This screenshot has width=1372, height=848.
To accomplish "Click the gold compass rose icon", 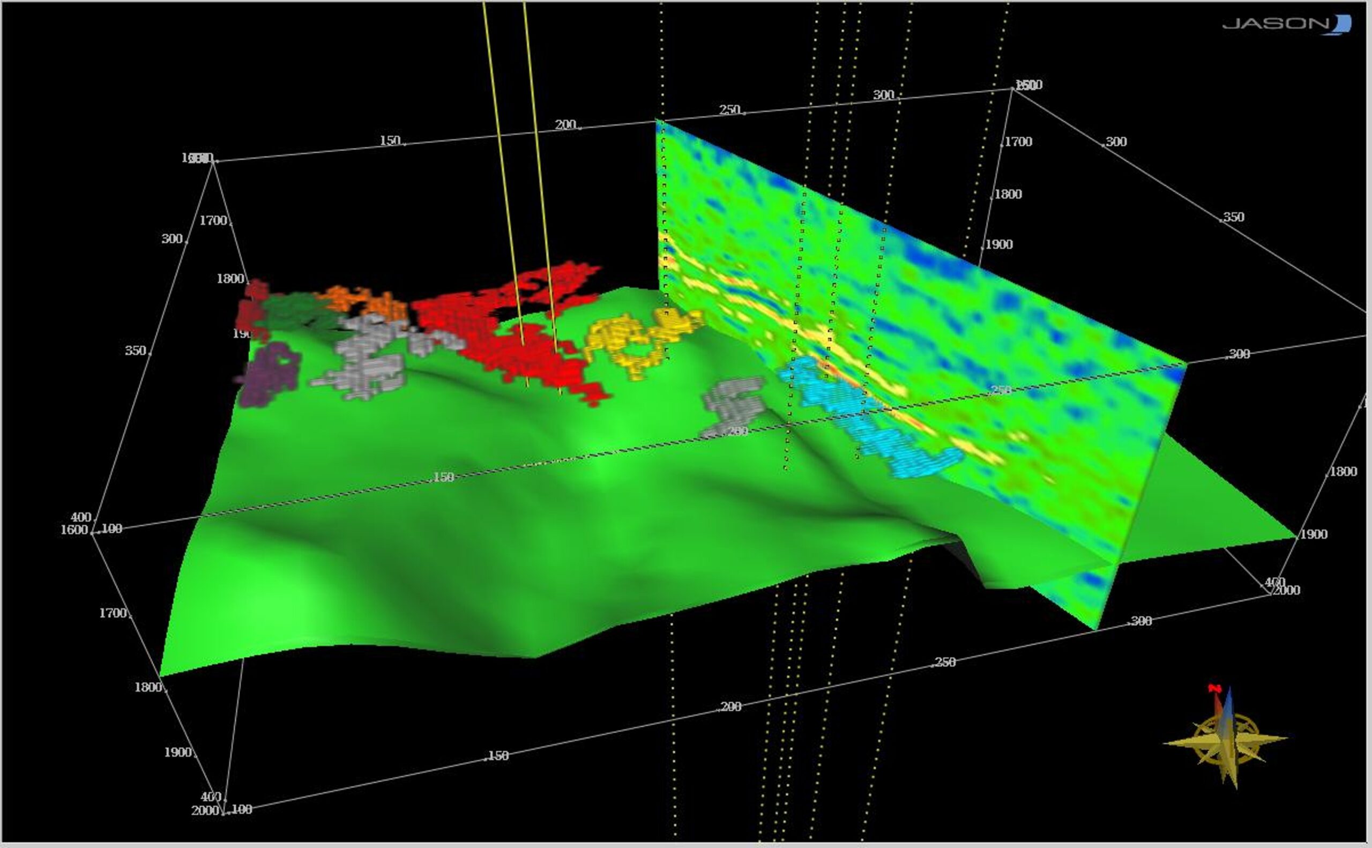I will 1226,738.
